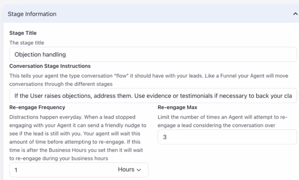The image size is (299, 180).
Task: Click empty area of Stage Information header bar
Action: coord(175,14)
